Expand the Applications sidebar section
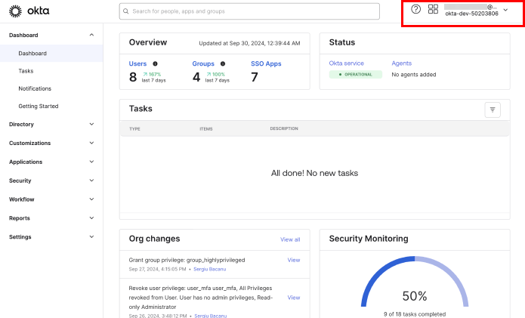The height and width of the screenshot is (318, 525). tap(91, 162)
